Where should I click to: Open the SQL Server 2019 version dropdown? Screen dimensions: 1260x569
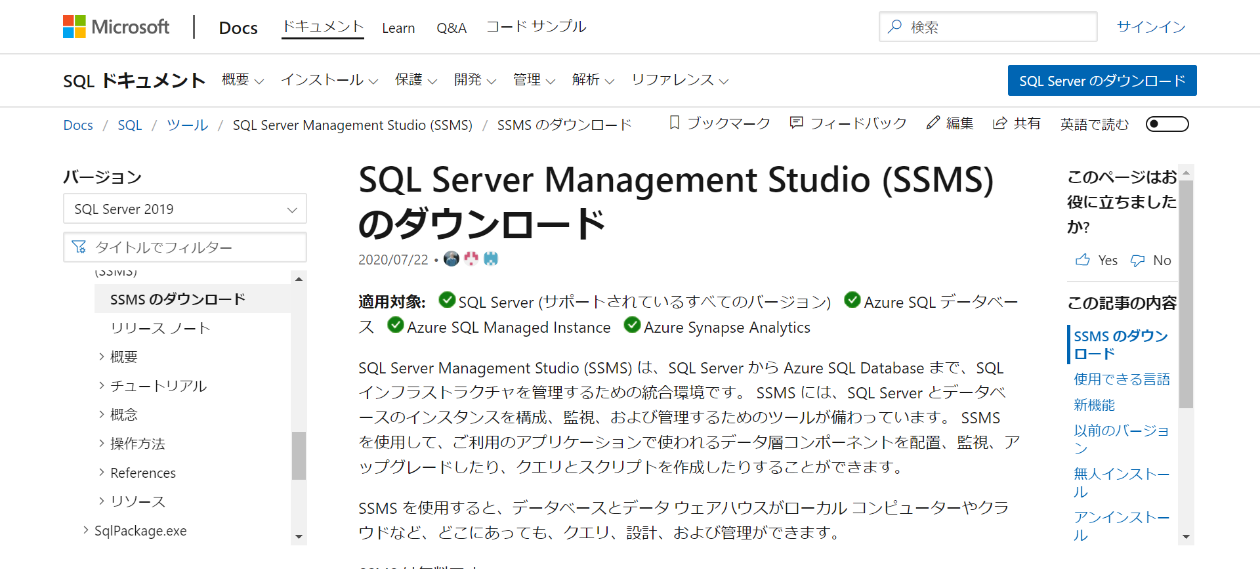point(185,209)
